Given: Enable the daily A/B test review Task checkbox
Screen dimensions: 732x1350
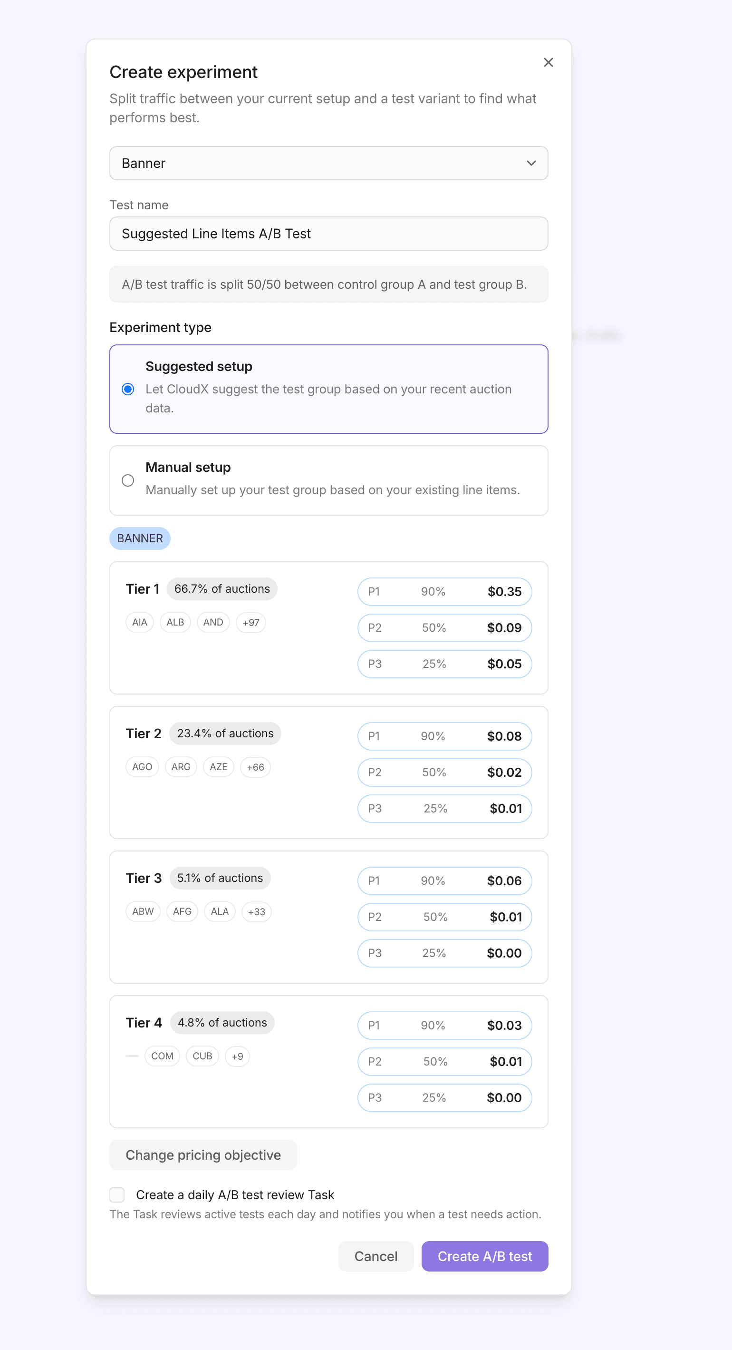Looking at the screenshot, I should (117, 1195).
